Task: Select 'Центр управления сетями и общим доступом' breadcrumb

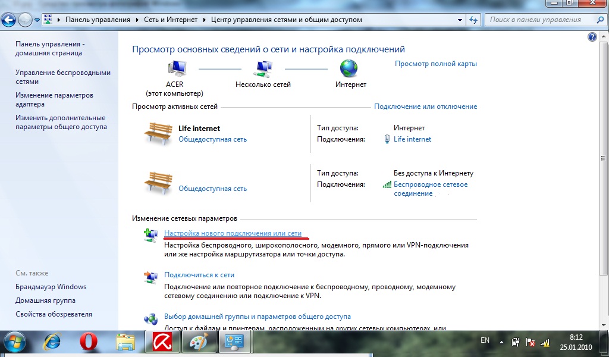Action: click(286, 20)
